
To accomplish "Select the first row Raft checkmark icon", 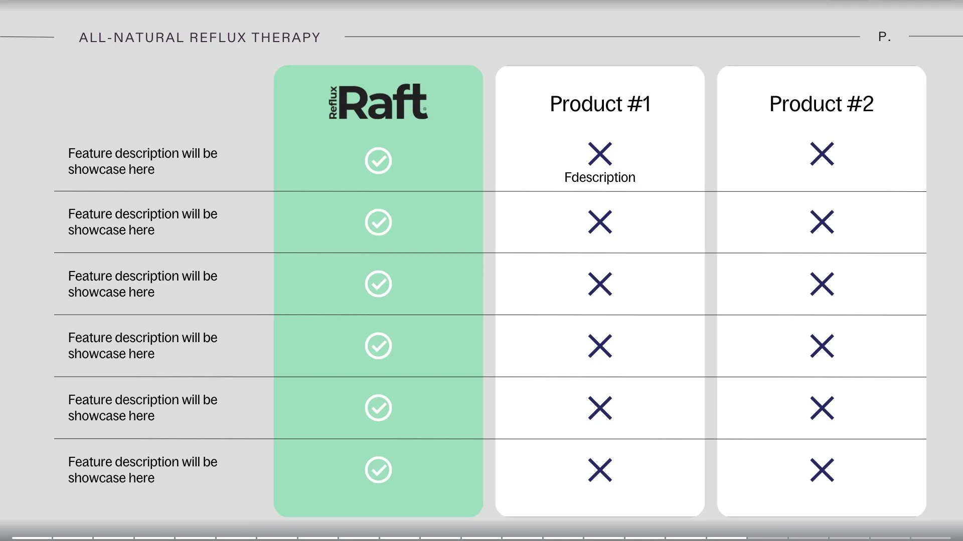I will pyautogui.click(x=378, y=161).
